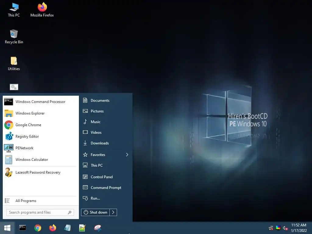This screenshot has width=312, height=234.
Task: Open Lazesoft Password Recovery
Action: point(41,172)
